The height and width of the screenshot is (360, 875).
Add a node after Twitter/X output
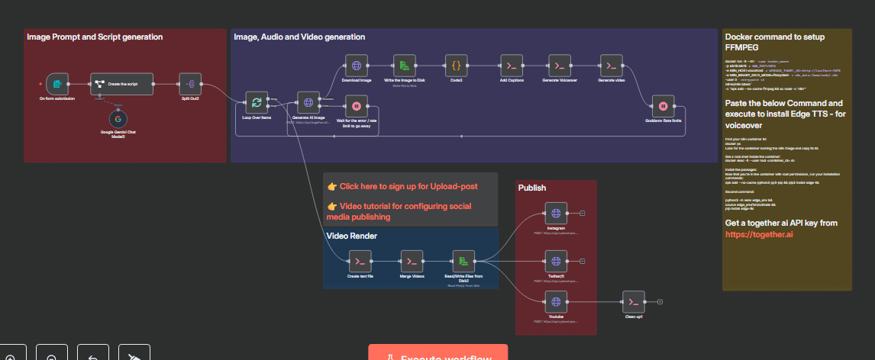582,262
